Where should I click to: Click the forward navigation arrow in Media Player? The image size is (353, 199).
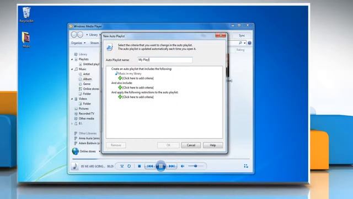click(x=80, y=34)
